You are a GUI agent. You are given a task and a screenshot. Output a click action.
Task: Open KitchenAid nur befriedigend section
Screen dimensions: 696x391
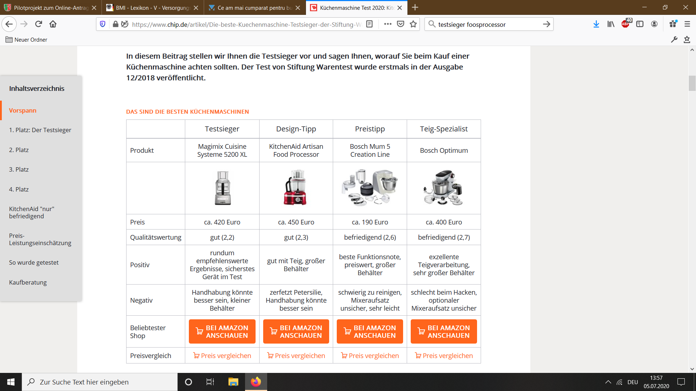pyautogui.click(x=32, y=213)
